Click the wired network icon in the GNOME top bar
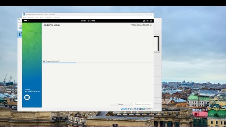The width and height of the screenshot is (226, 127). (144, 21)
